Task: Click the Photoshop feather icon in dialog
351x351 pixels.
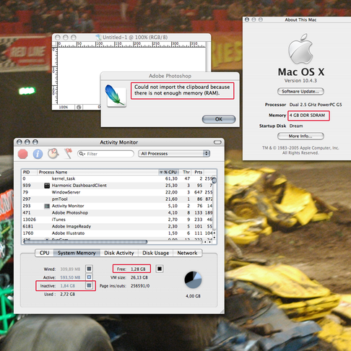Action: 115,95
